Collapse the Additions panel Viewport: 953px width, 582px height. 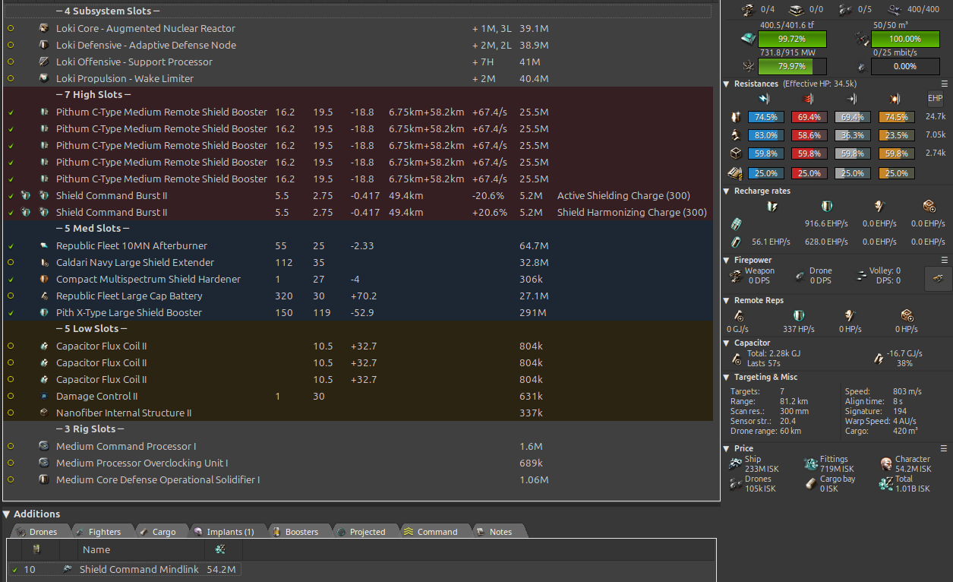(x=6, y=514)
